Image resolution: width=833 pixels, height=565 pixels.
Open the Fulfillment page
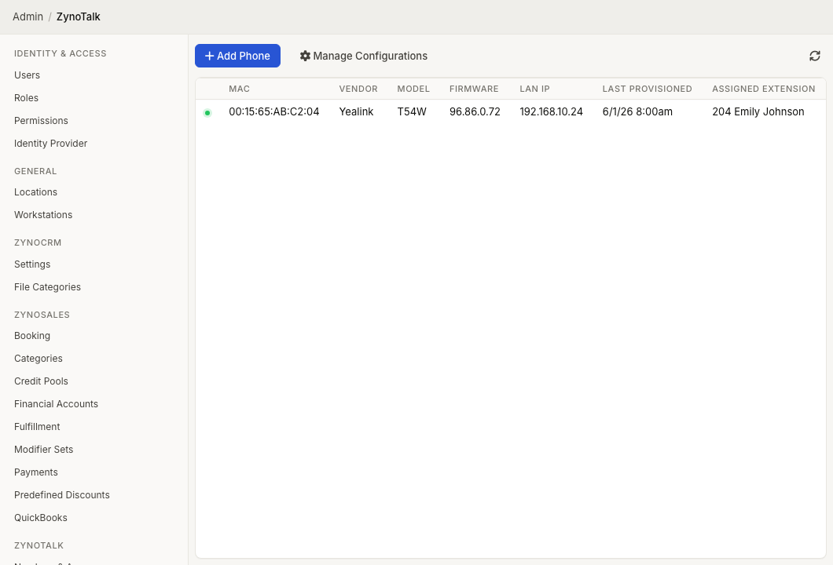pyautogui.click(x=37, y=428)
